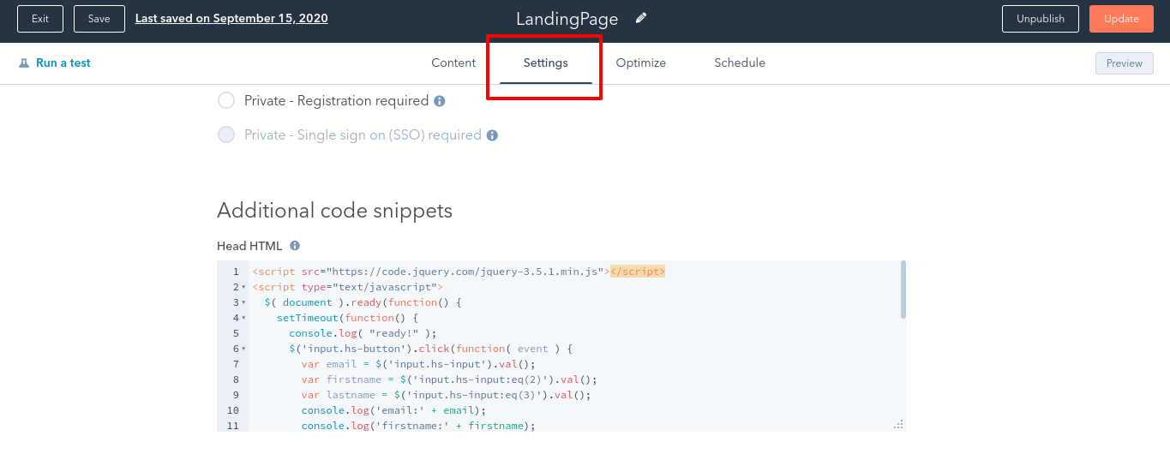1170x460 pixels.
Task: Click the Unpublish button
Action: pyautogui.click(x=1041, y=19)
